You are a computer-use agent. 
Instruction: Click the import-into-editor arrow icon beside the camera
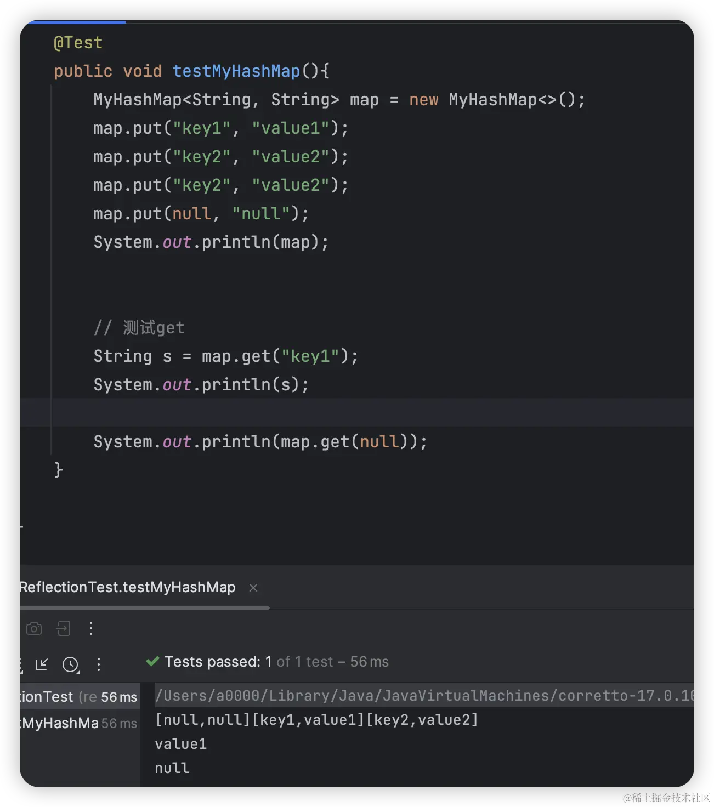click(64, 628)
